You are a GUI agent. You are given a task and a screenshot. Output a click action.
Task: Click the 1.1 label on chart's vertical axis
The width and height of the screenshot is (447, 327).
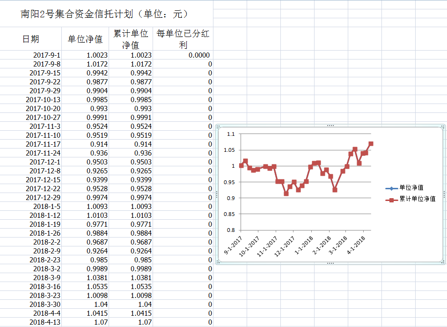pos(230,134)
